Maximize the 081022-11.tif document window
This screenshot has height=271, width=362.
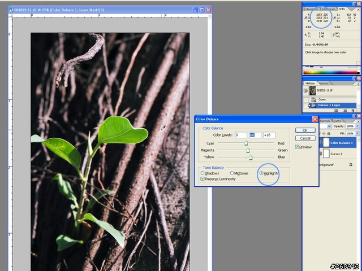(x=202, y=10)
